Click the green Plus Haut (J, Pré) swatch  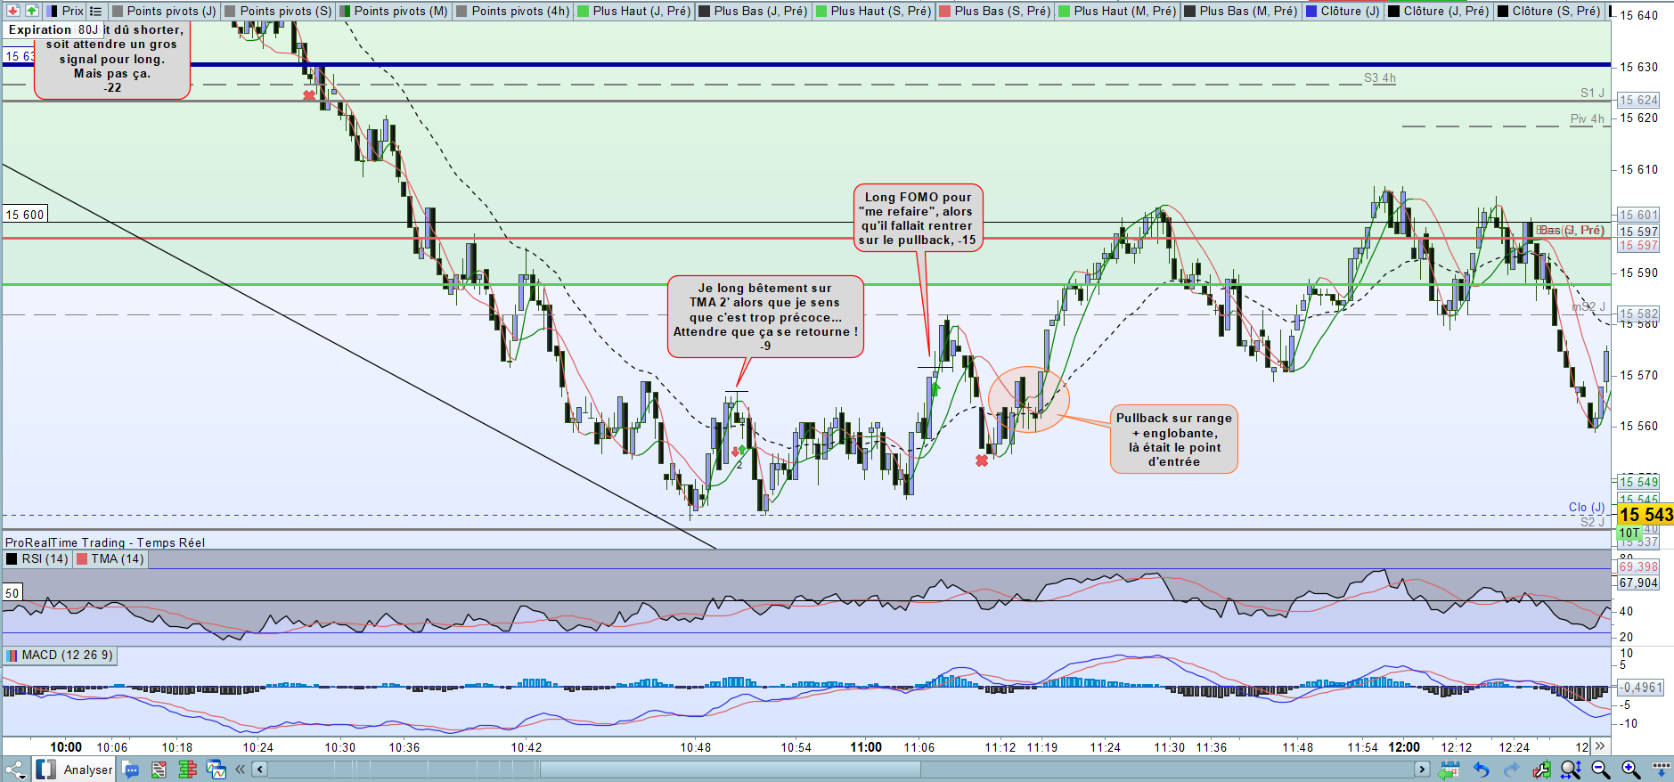(x=583, y=12)
